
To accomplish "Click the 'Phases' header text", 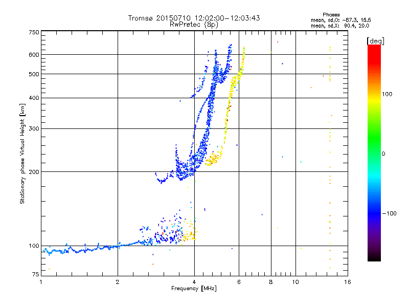I will (x=331, y=15).
